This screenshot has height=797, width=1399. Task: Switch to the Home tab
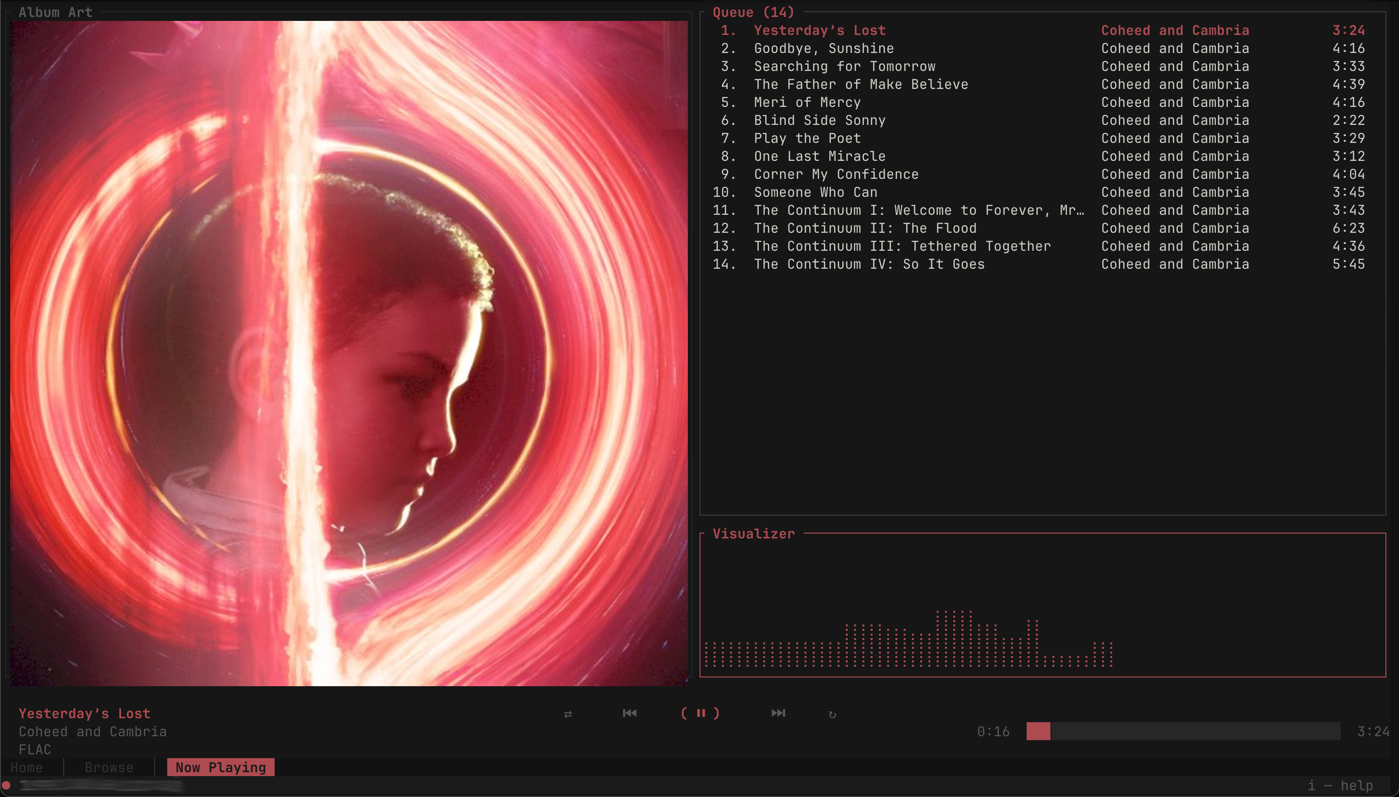pyautogui.click(x=27, y=767)
